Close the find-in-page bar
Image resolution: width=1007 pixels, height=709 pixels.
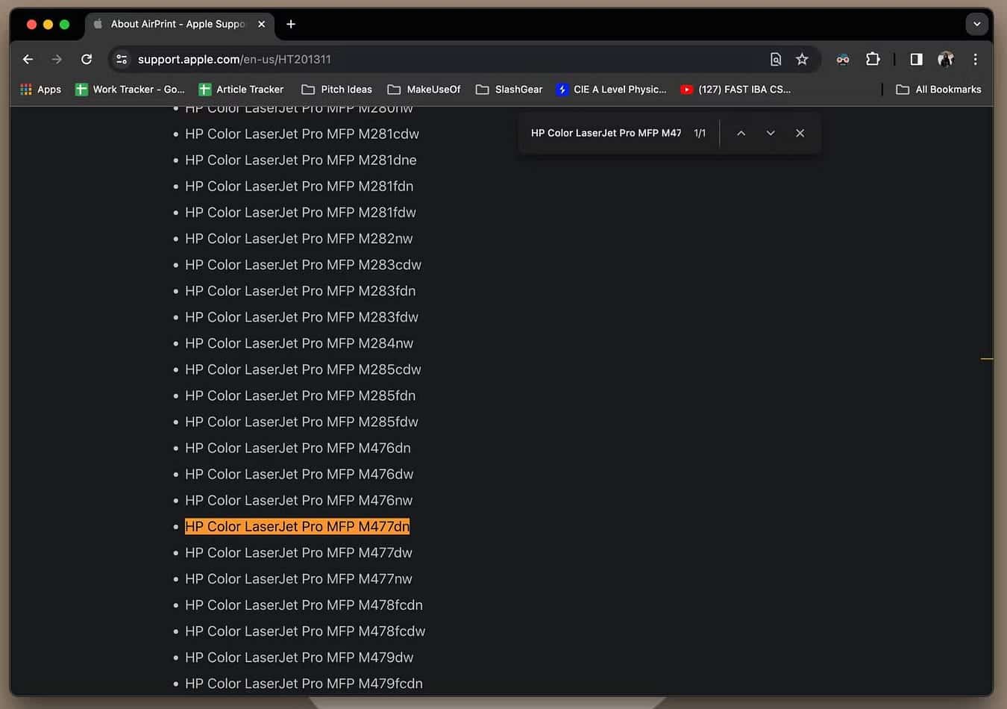coord(800,133)
